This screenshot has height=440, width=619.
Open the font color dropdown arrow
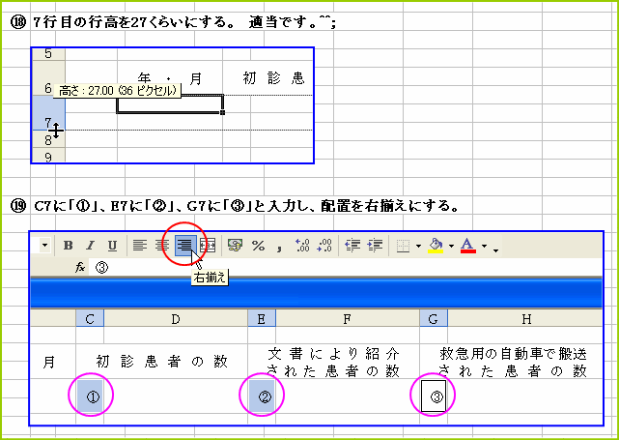tap(485, 247)
